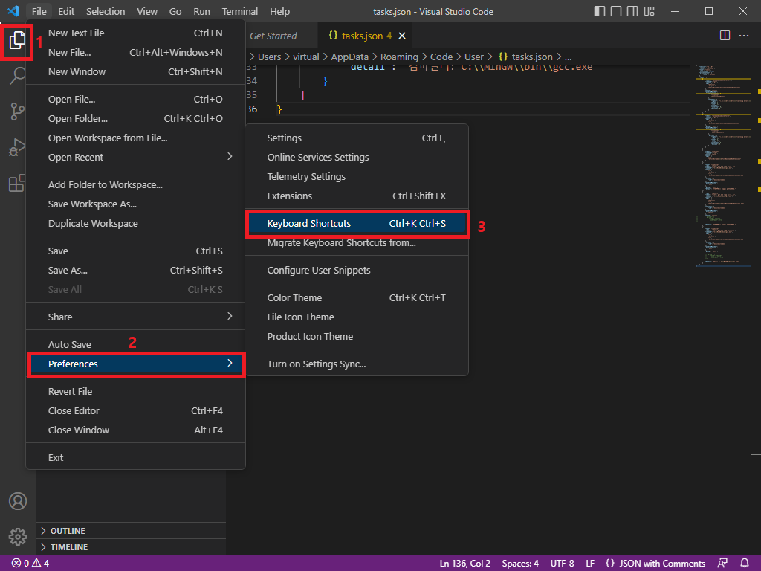761x571 pixels.
Task: Expand the TIMELINE section
Action: tap(131, 547)
